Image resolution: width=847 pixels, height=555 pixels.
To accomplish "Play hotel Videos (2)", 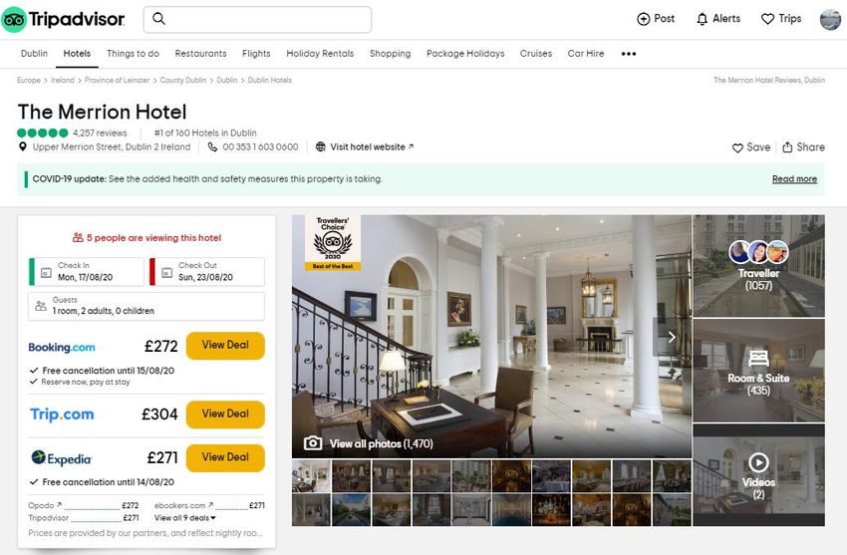I will tap(758, 475).
